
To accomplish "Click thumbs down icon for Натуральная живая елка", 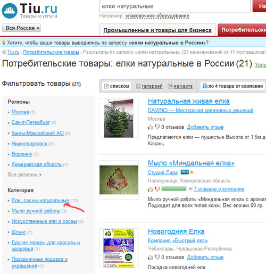I will coord(157,127).
